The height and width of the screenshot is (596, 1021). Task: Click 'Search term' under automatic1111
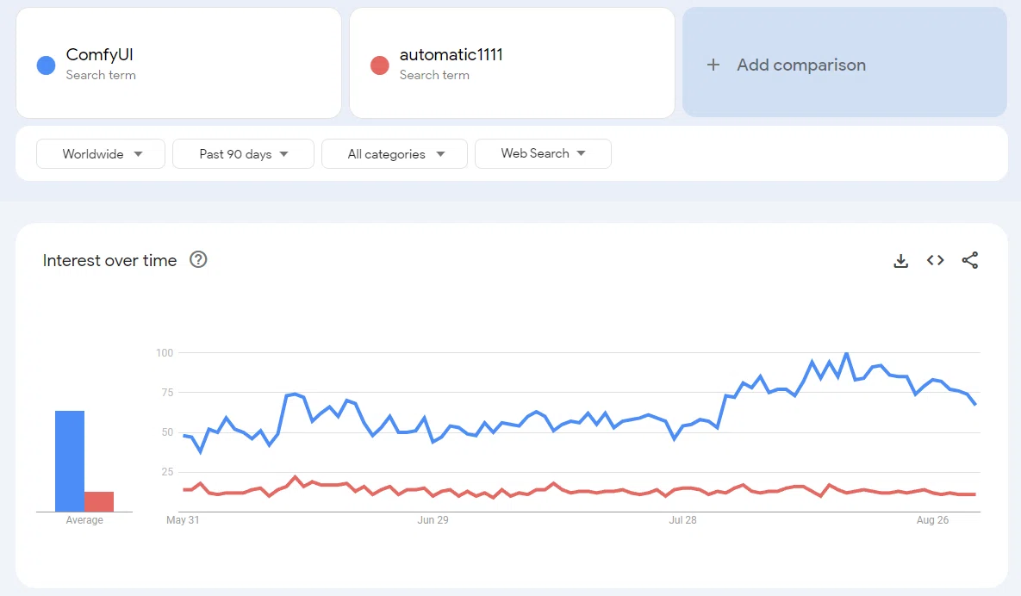(x=434, y=75)
